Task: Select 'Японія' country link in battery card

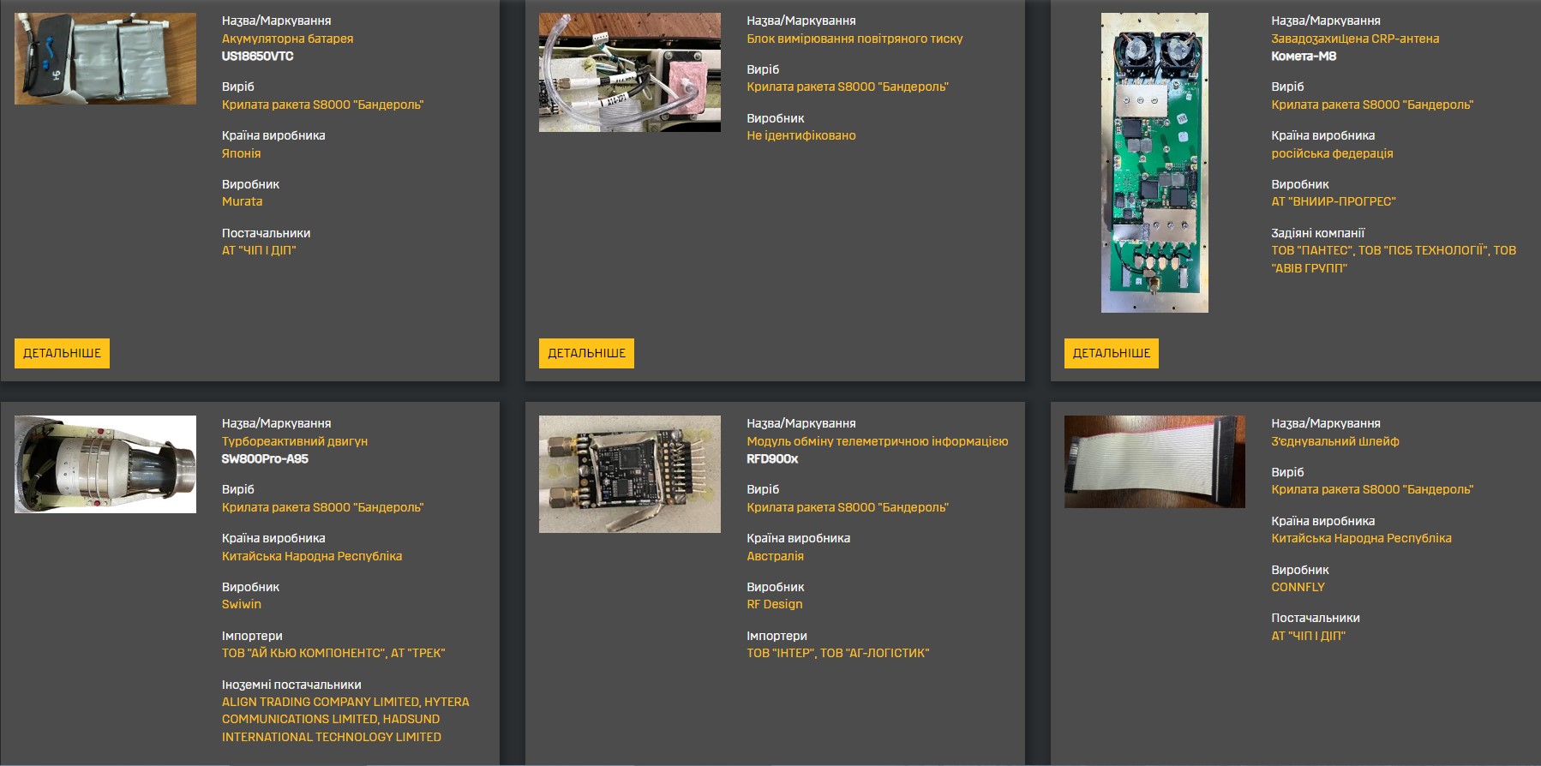Action: pos(241,153)
